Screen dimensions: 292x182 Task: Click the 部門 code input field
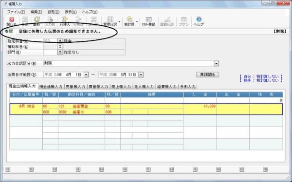50,52
